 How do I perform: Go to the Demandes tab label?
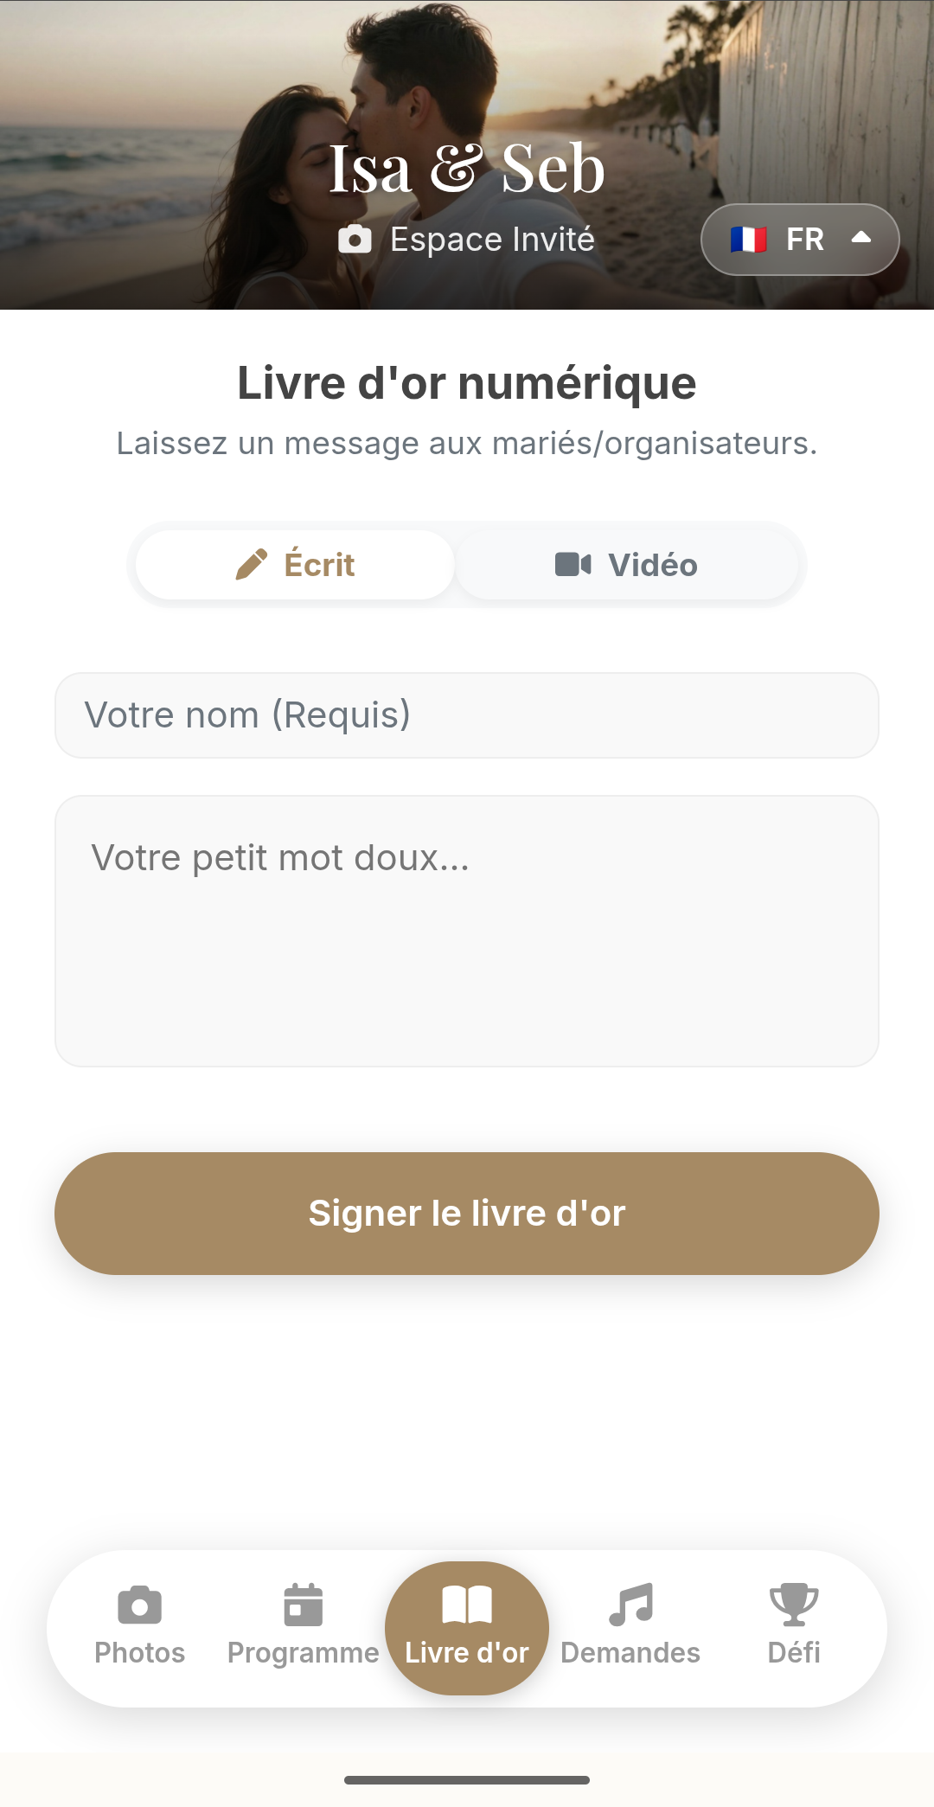pos(630,1652)
